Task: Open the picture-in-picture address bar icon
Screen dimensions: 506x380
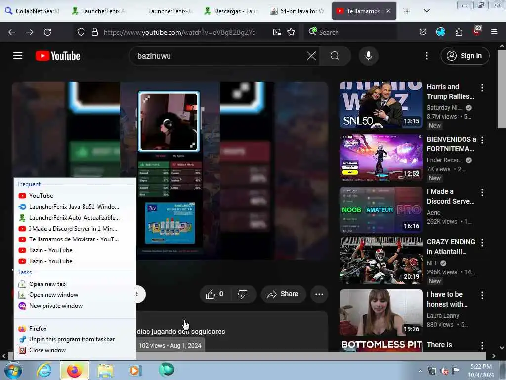Action: point(277,32)
